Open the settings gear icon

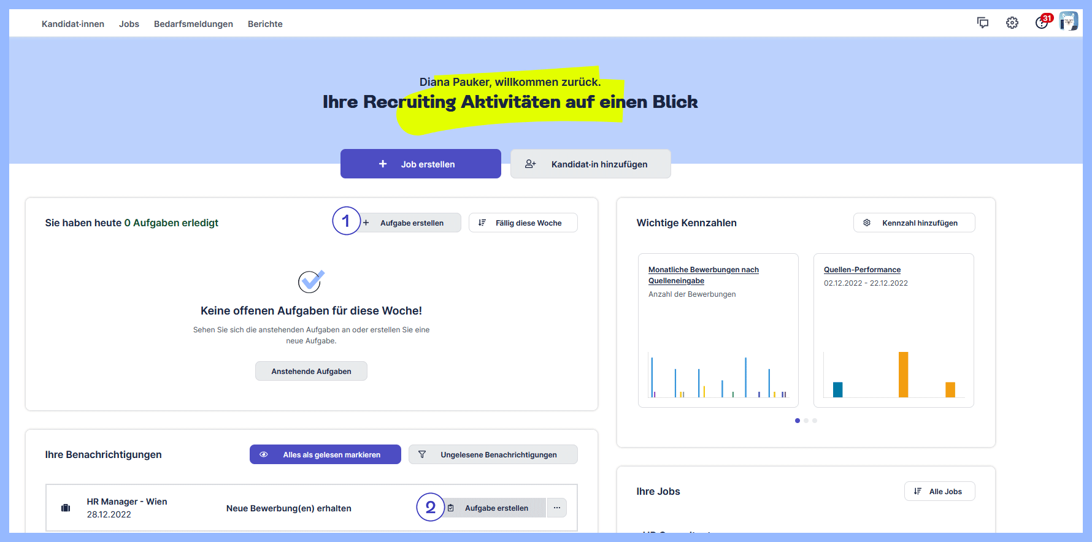(x=1012, y=23)
